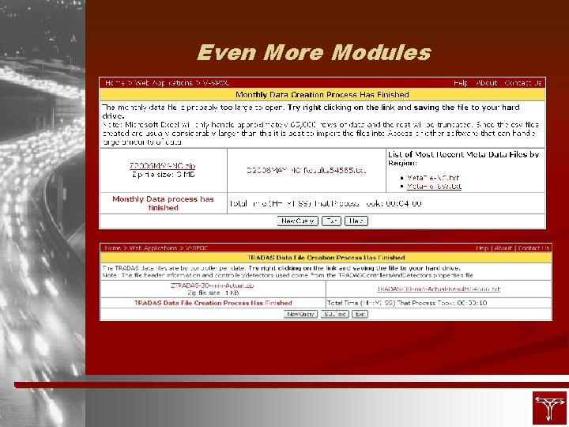Open Help in TRADAS panel header
This screenshot has width=569, height=427.
tap(482, 248)
